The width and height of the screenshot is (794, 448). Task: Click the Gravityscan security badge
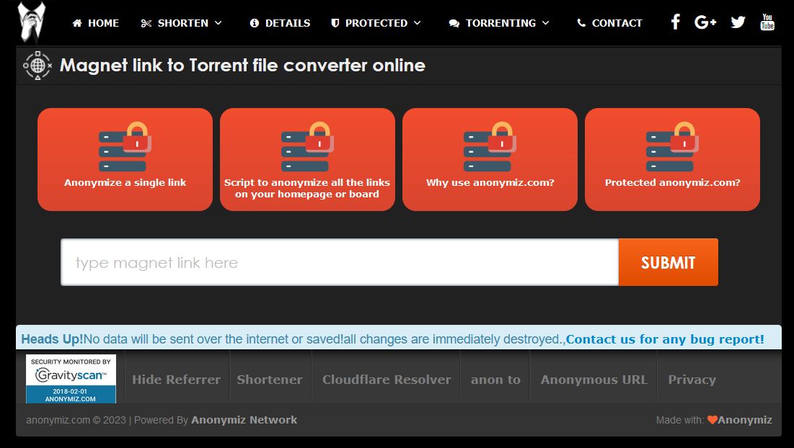click(x=71, y=379)
